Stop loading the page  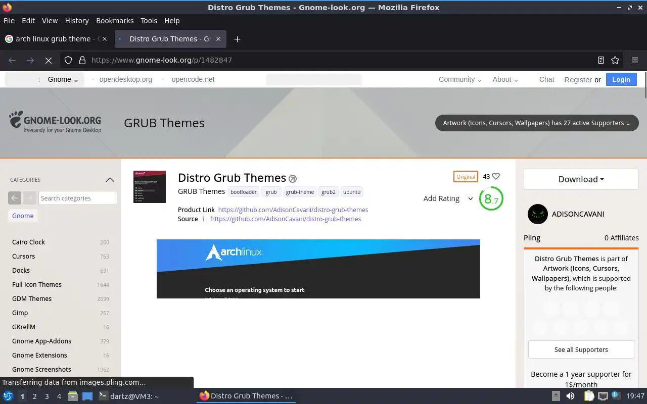pos(49,60)
